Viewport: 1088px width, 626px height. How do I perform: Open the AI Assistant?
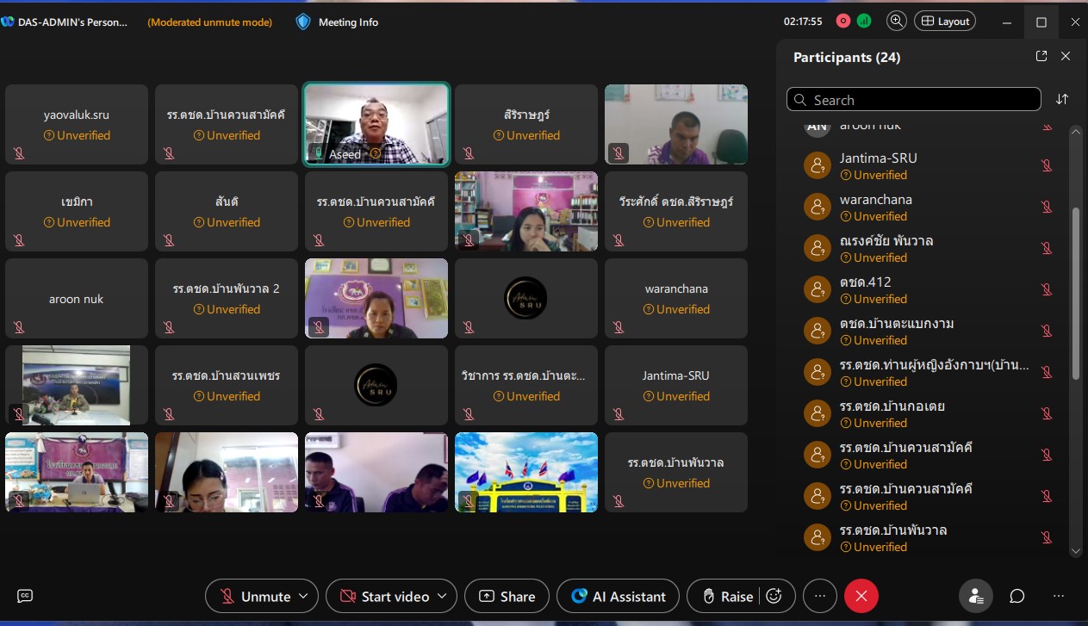pos(618,596)
